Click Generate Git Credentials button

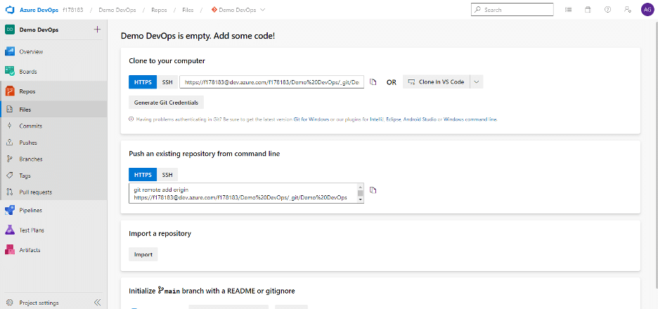[167, 103]
